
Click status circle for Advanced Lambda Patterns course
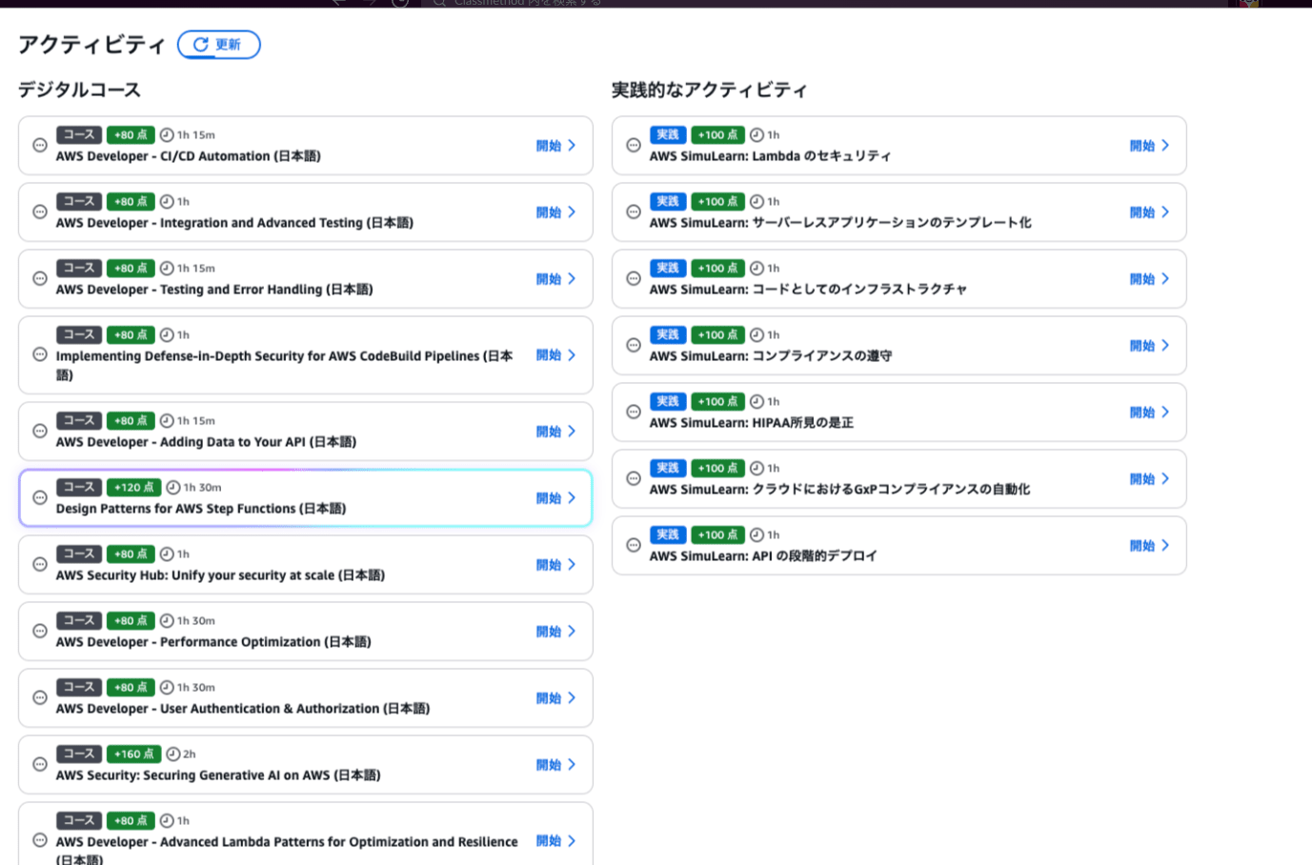coord(40,840)
